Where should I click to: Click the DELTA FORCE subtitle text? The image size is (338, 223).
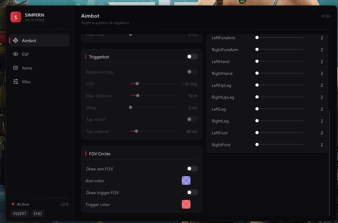[x=35, y=20]
